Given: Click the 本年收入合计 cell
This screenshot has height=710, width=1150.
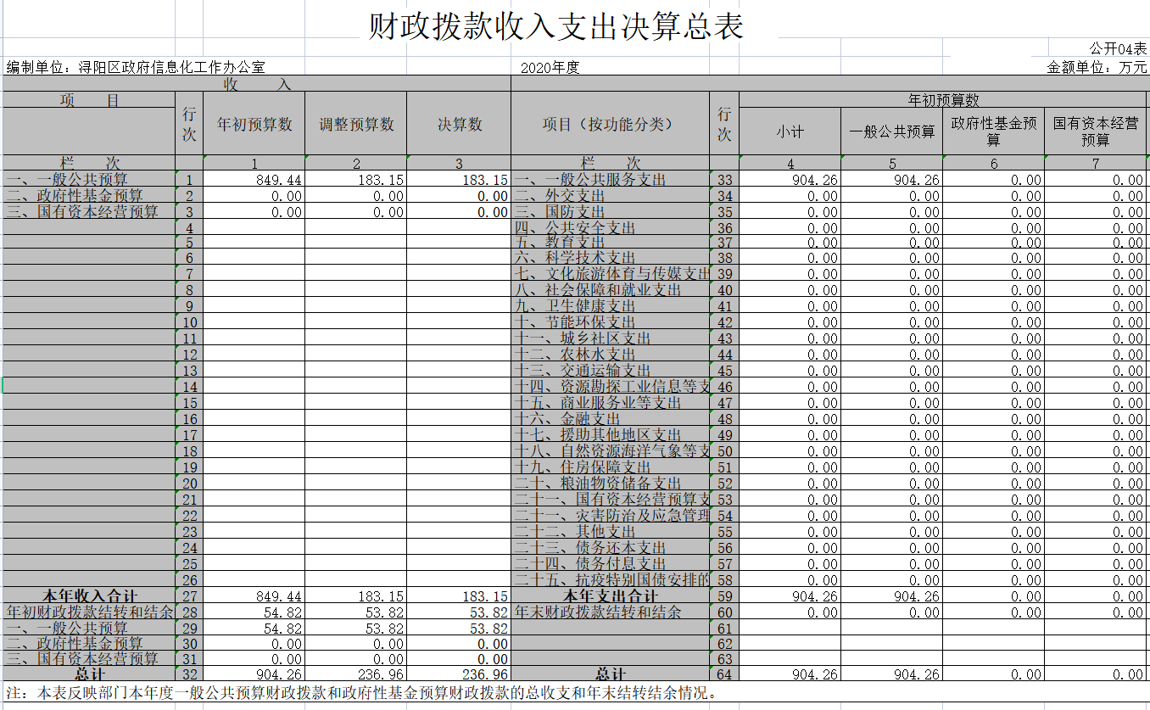Looking at the screenshot, I should pyautogui.click(x=89, y=596).
